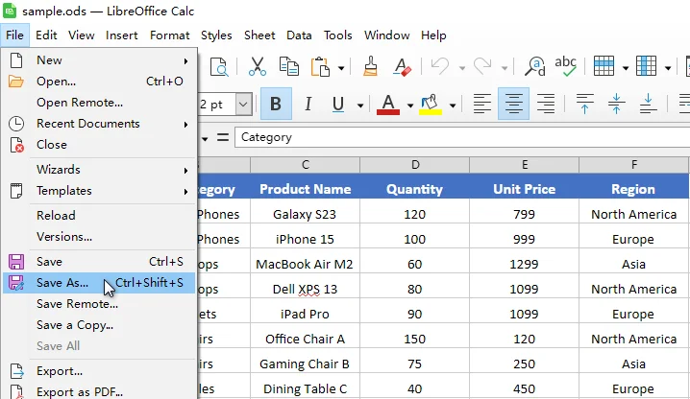Image resolution: width=690 pixels, height=399 pixels.
Task: Expand the Recent Documents submenu
Action: click(x=99, y=124)
